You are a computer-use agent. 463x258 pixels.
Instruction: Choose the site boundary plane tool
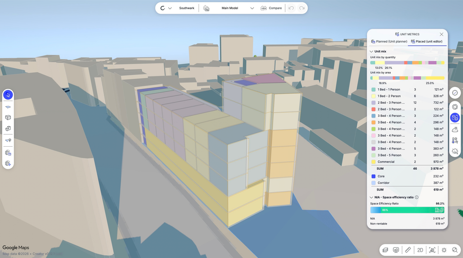tap(8, 107)
